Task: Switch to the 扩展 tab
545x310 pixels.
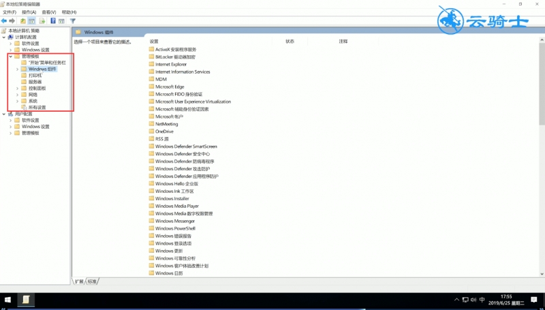Action: tap(79, 281)
